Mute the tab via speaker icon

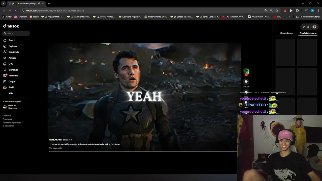pyautogui.click(x=39, y=3)
